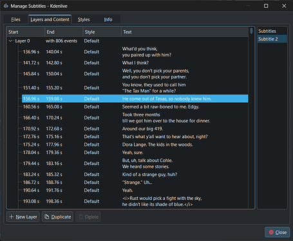This screenshot has height=241, width=293.
Task: Select the "Strange." Uh... event row
Action: pos(135,183)
